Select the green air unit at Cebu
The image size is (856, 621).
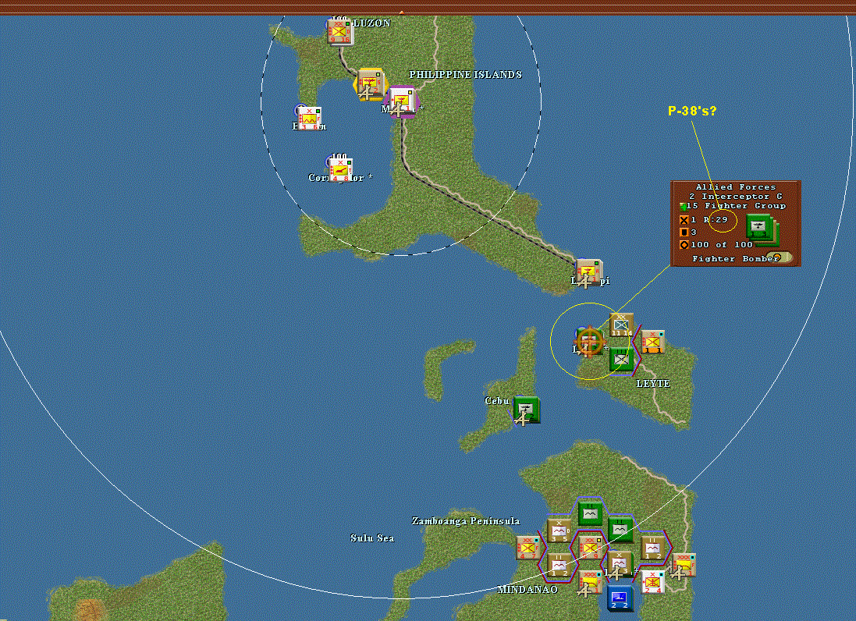(x=526, y=410)
